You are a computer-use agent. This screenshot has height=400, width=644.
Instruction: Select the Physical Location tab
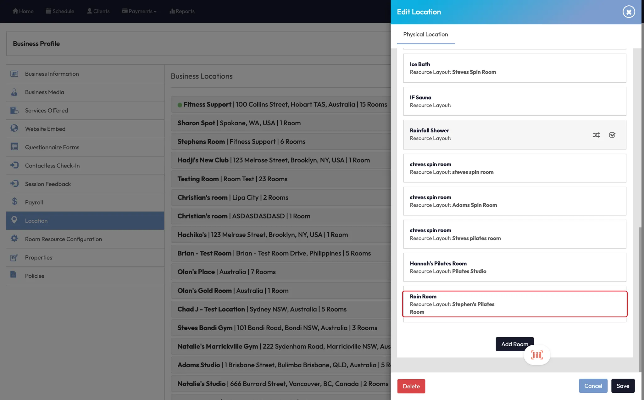coord(425,34)
